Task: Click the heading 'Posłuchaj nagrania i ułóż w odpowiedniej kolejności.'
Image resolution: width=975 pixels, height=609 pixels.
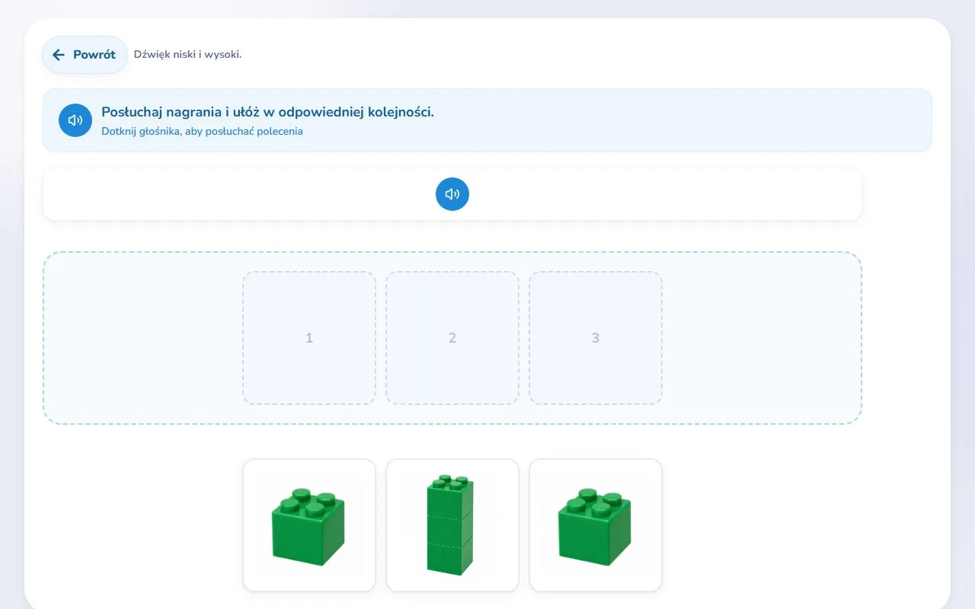Action: [x=267, y=112]
